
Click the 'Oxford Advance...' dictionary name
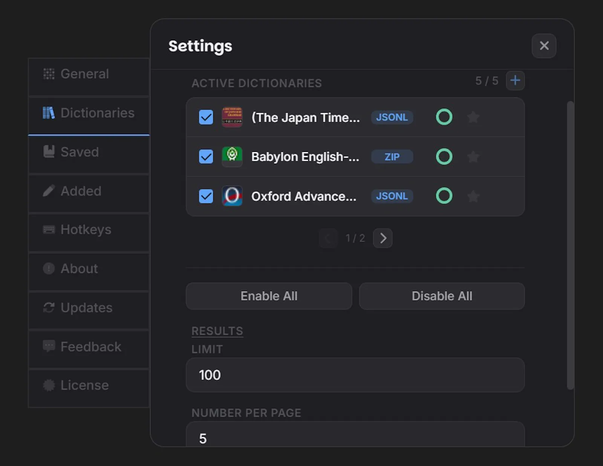pyautogui.click(x=304, y=196)
